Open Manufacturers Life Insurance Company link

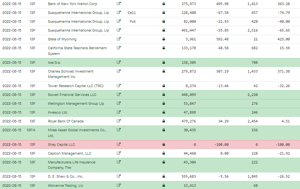click(72, 165)
